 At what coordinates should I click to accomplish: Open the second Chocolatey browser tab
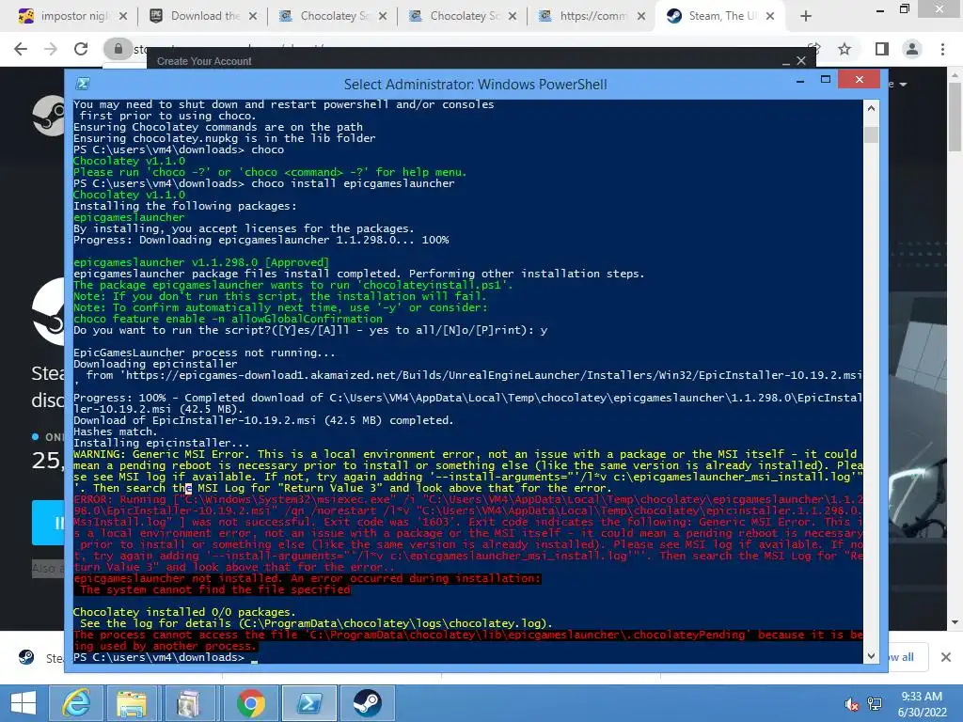[x=464, y=16]
